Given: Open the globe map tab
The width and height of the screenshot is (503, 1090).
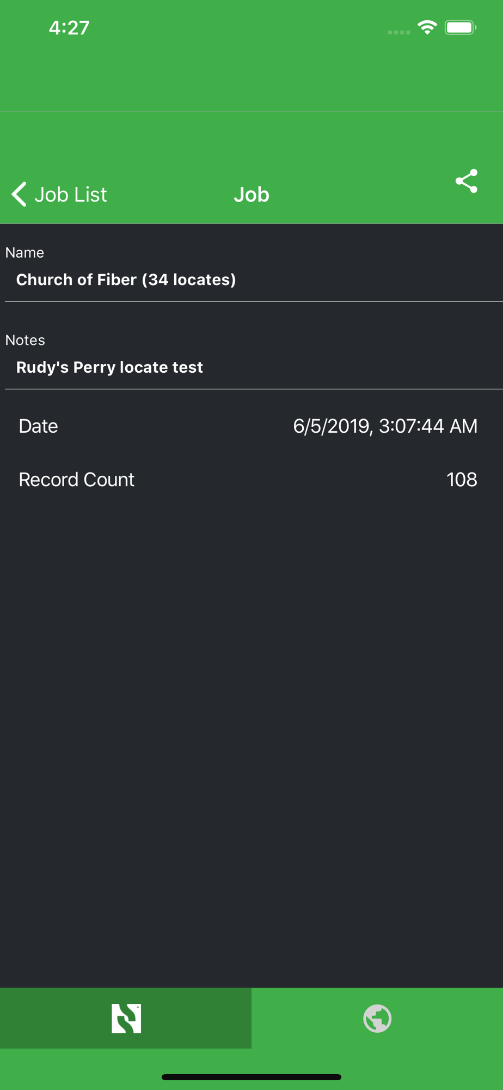Looking at the screenshot, I should pyautogui.click(x=377, y=1018).
